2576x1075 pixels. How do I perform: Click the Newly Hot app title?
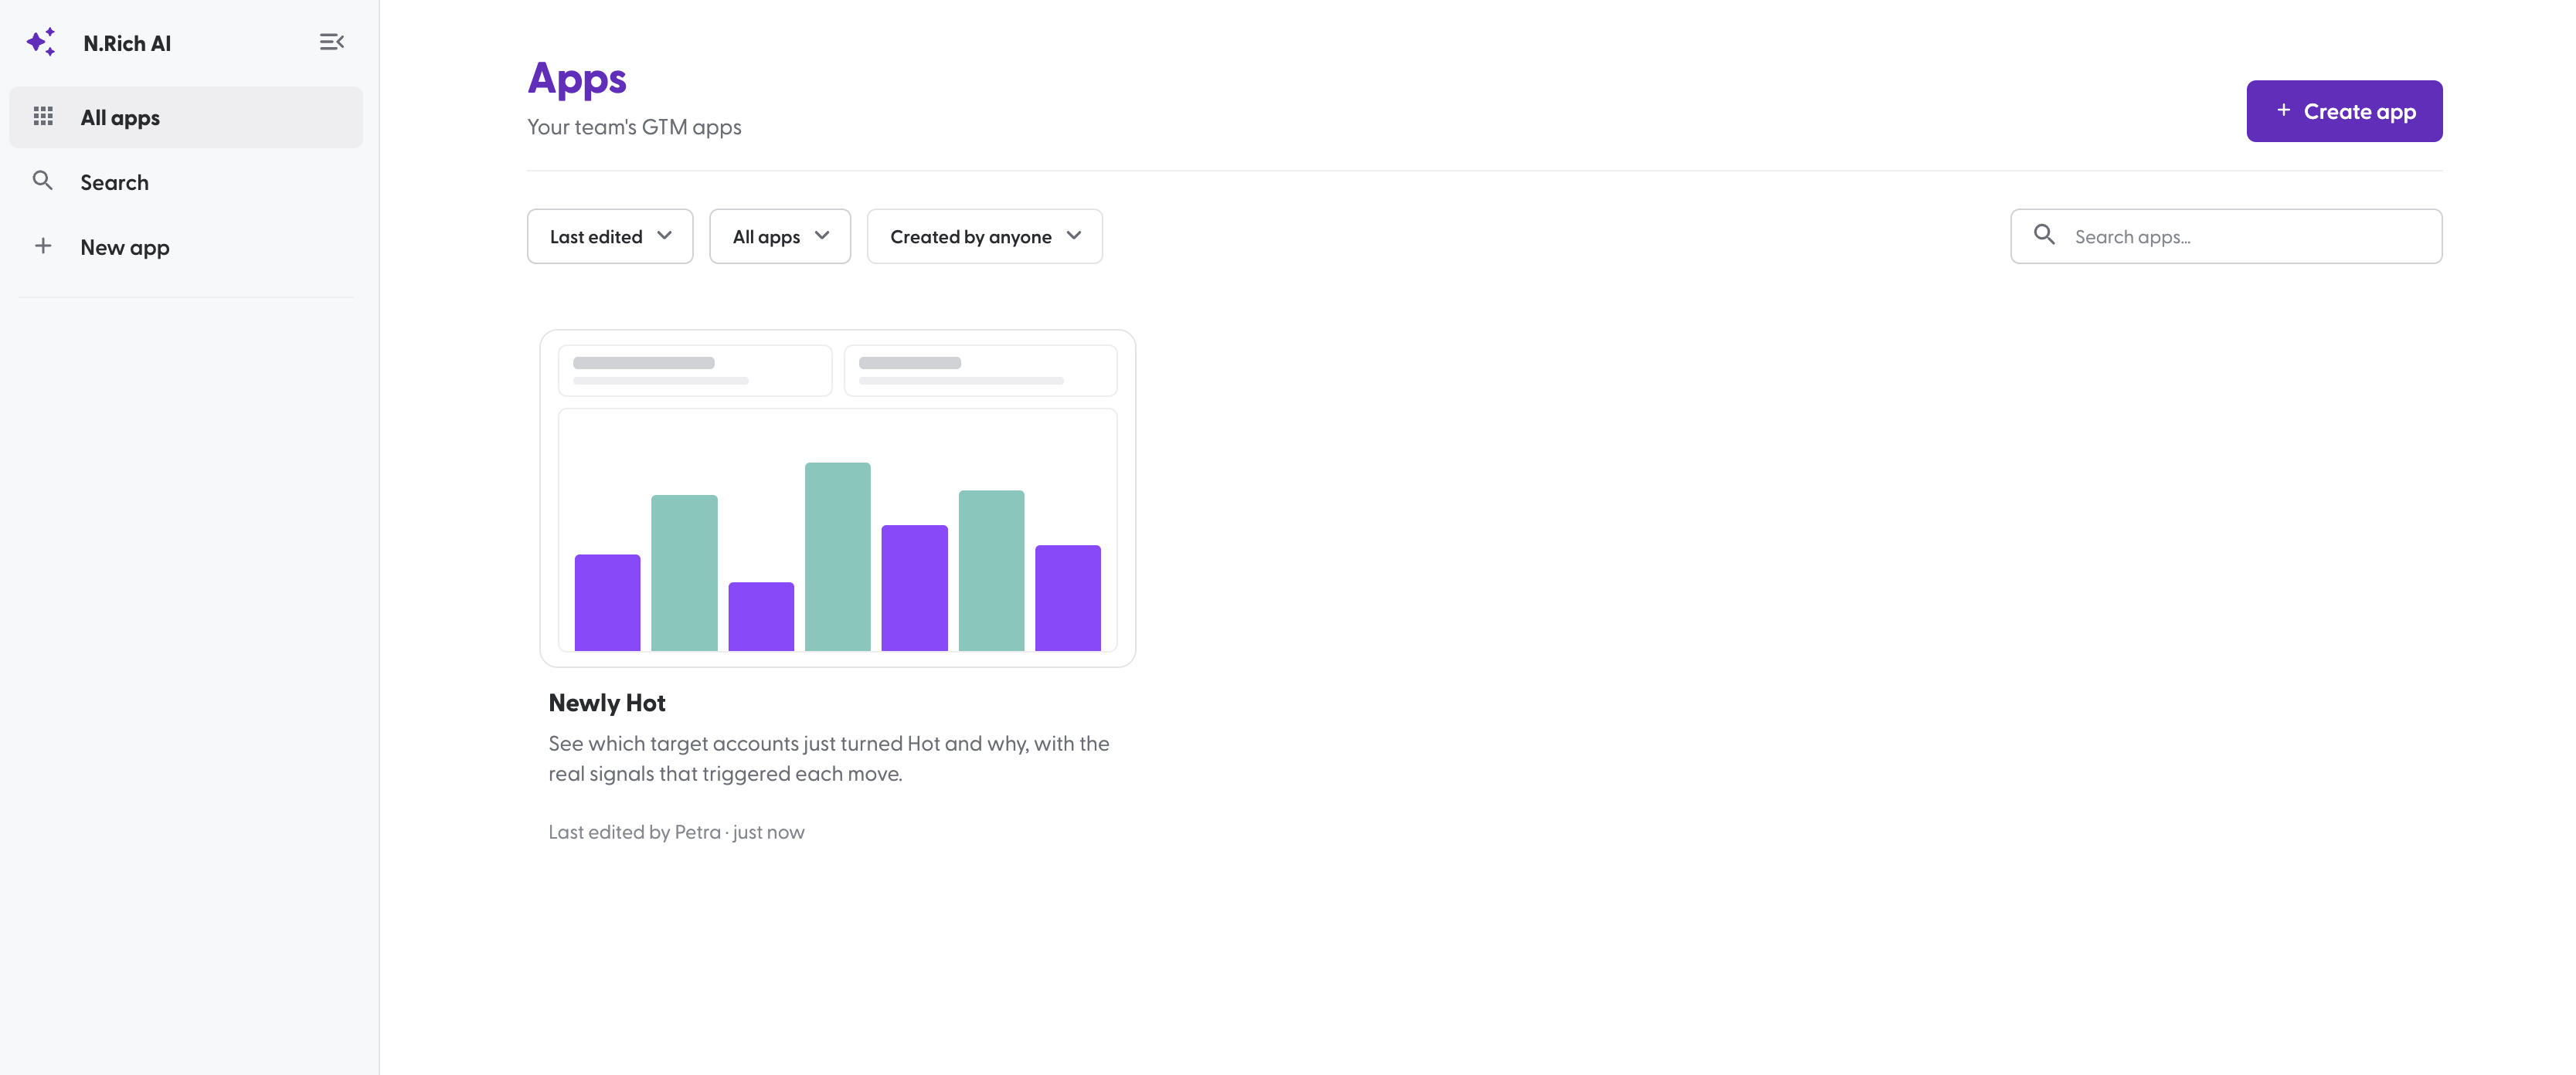coord(607,704)
